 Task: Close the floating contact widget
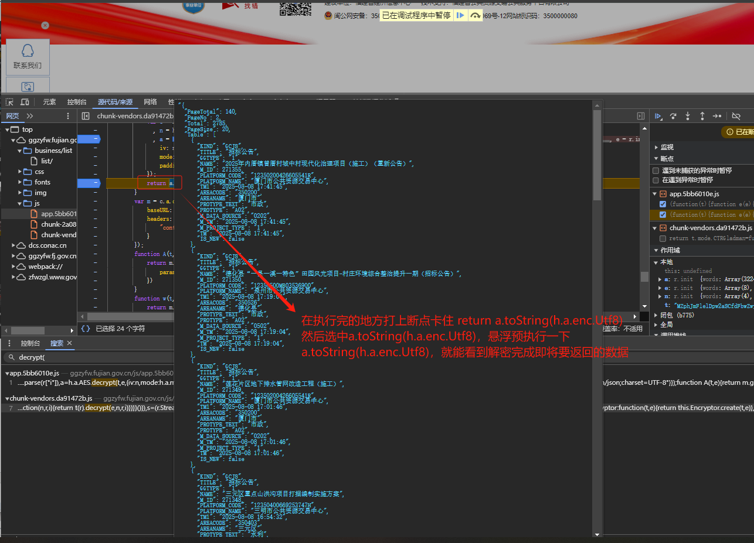pyautogui.click(x=45, y=25)
